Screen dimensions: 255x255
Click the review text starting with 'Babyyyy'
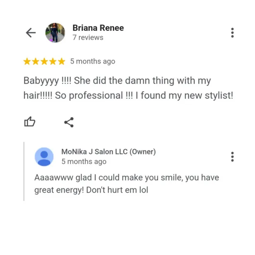pyautogui.click(x=128, y=88)
